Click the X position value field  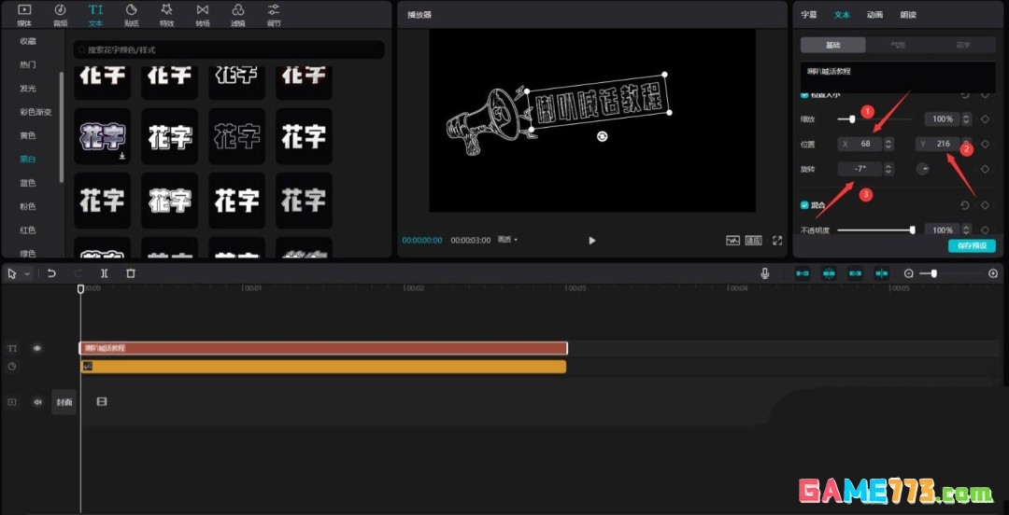tap(860, 144)
